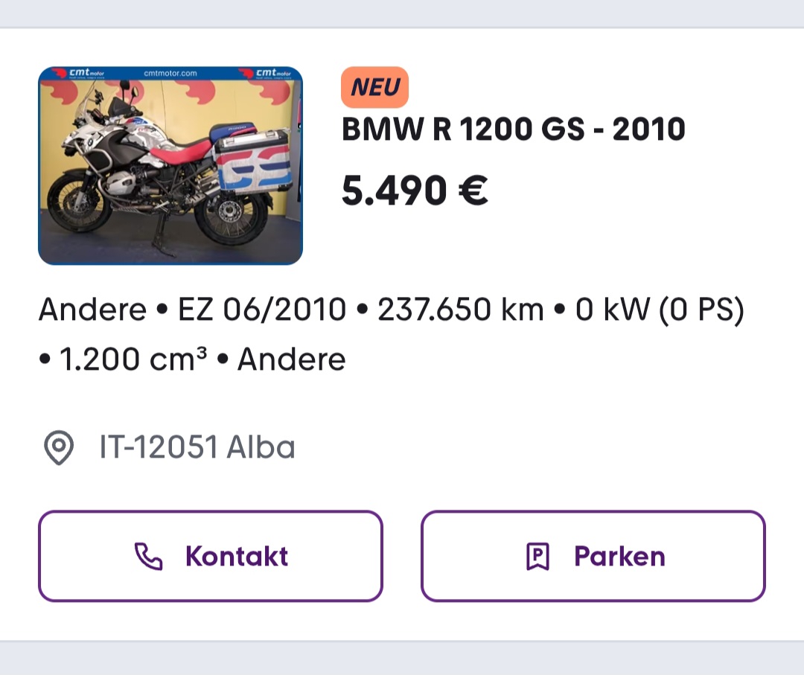Click the Kontakt button label
This screenshot has width=804, height=675.
coord(237,556)
